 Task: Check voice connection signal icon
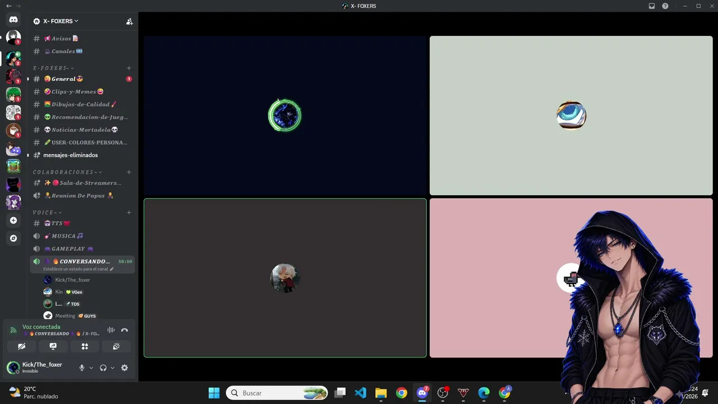pos(13,330)
